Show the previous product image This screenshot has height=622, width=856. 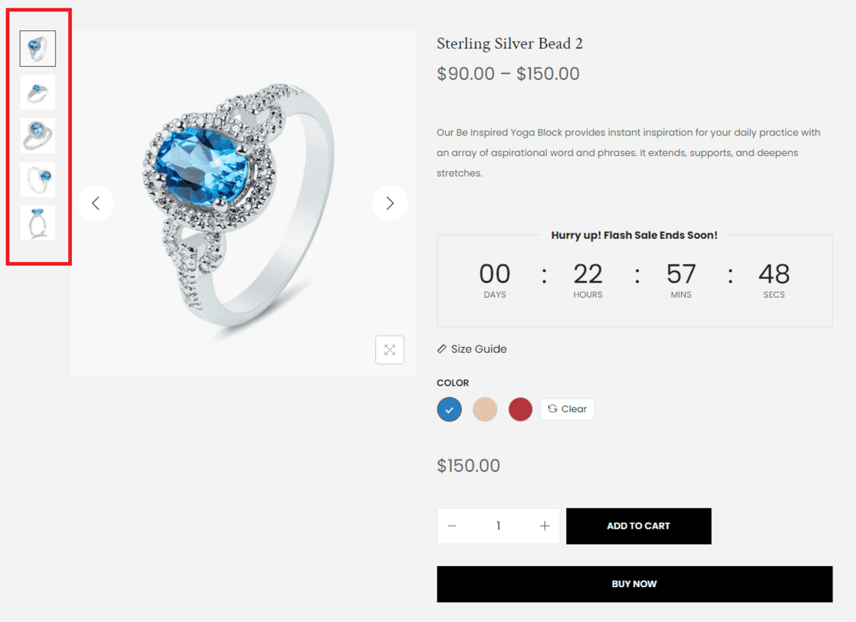click(x=96, y=204)
